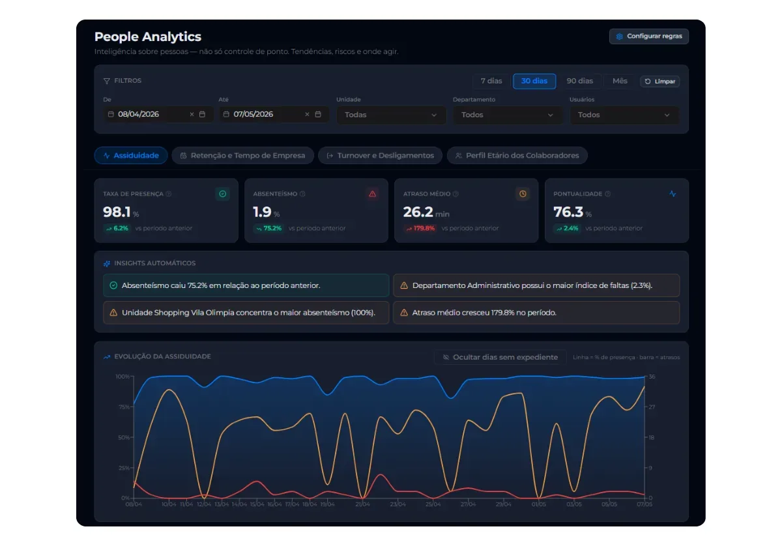
Task: Click orange clock icon on Atraso Médio card
Action: tap(523, 194)
